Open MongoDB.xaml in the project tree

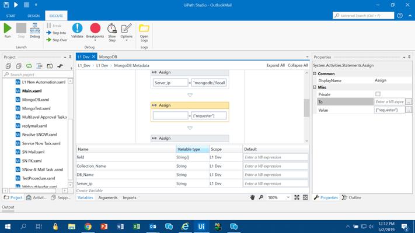click(36, 100)
